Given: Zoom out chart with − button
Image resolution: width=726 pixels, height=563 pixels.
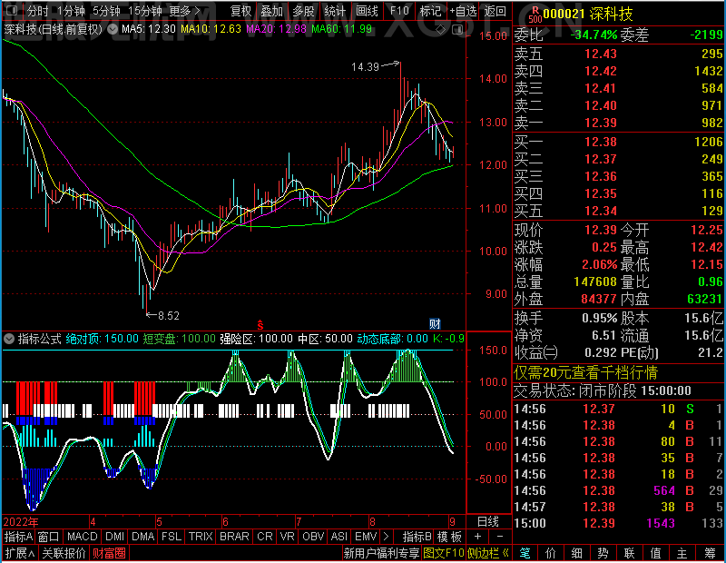Looking at the screenshot, I should [x=500, y=537].
